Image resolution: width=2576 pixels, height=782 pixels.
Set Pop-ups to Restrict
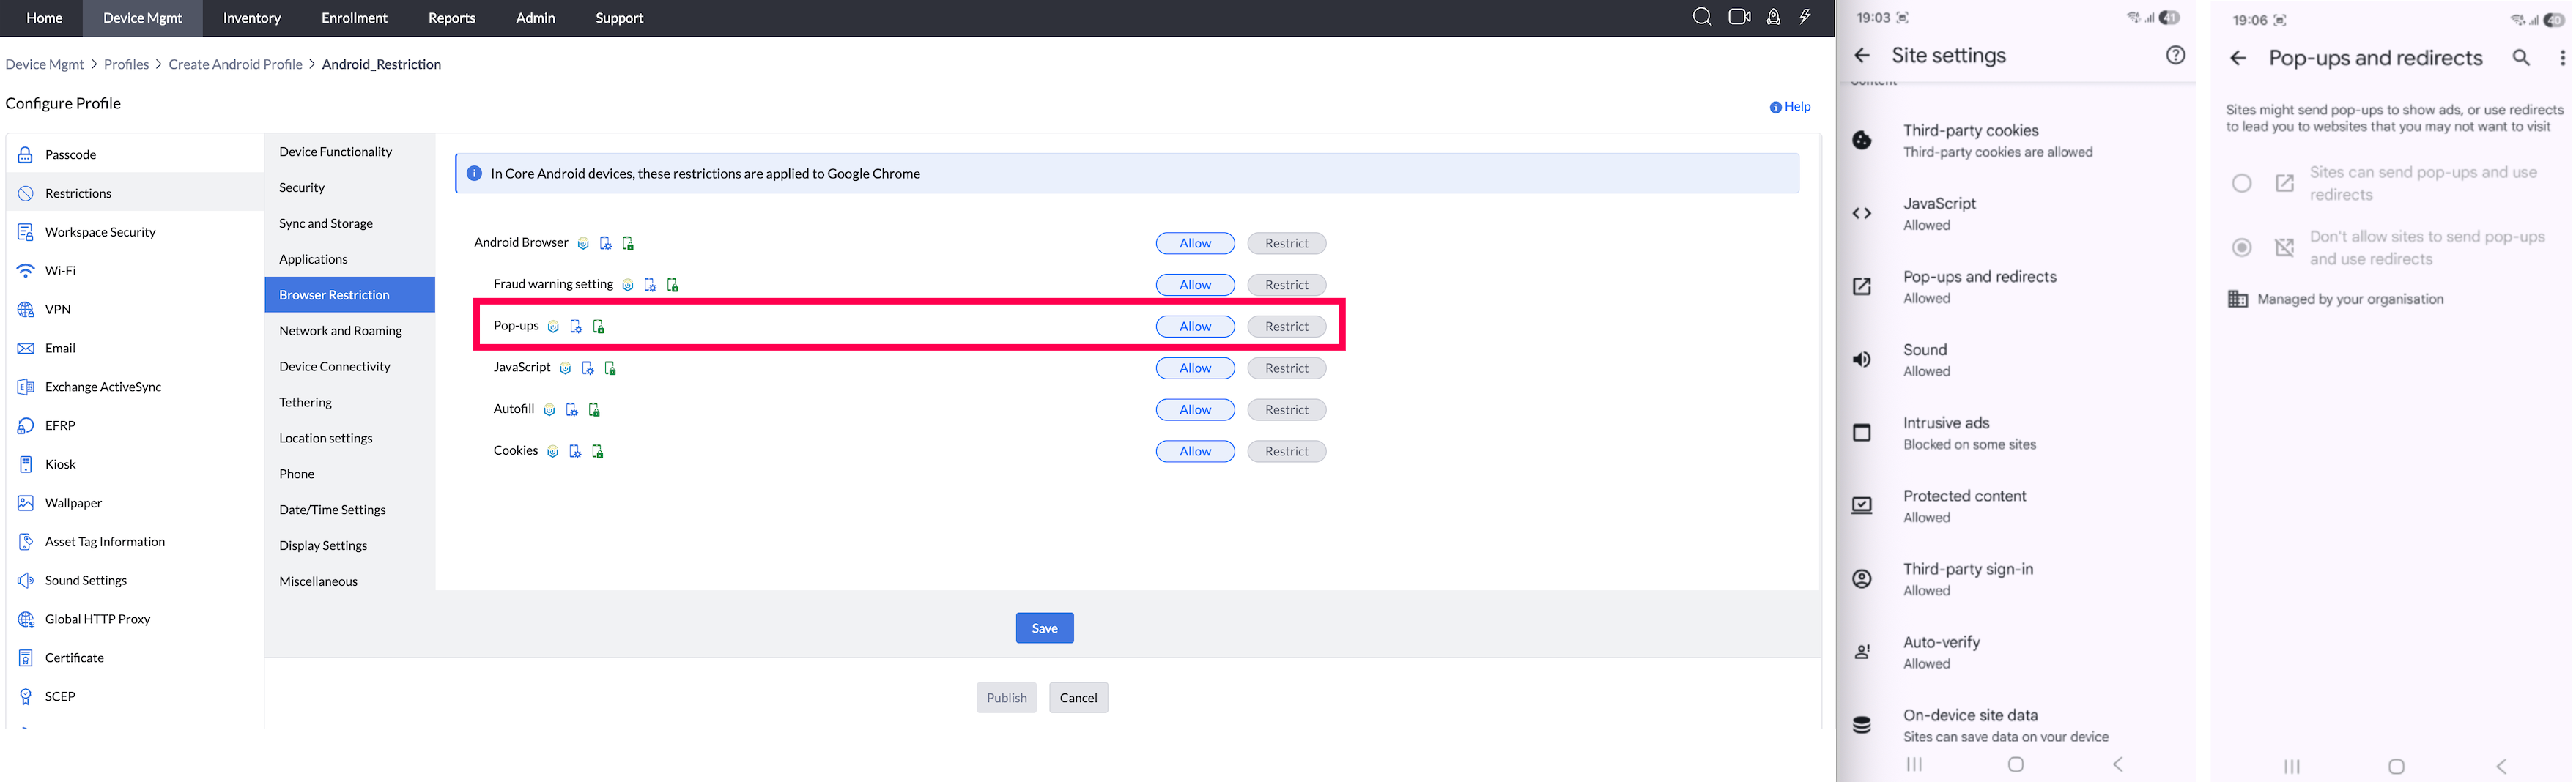[x=1286, y=327]
